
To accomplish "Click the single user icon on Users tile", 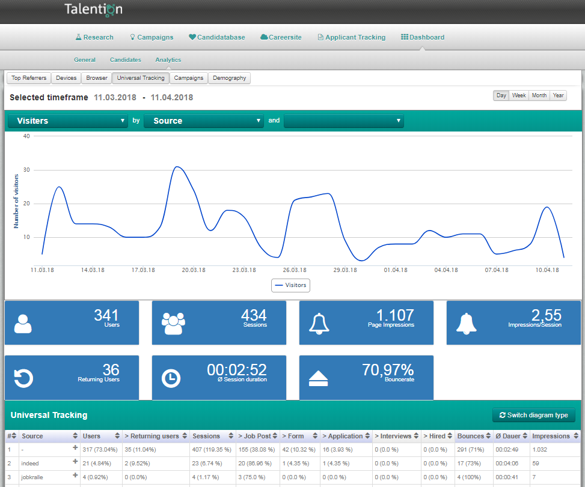I will click(23, 324).
